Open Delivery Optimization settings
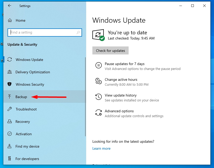Viewport: 214px width, 168px height. (33, 72)
